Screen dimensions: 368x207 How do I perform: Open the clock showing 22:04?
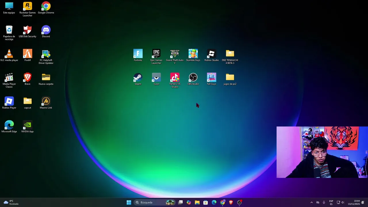(x=354, y=202)
